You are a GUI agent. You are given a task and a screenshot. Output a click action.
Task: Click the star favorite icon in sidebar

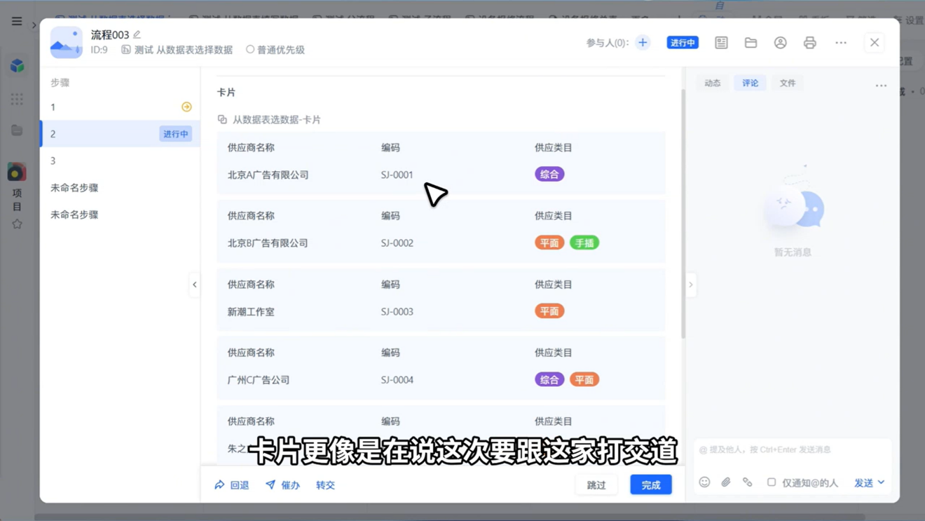coord(17,224)
